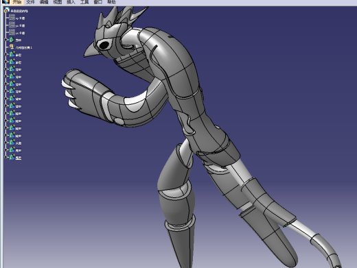The height and width of the screenshot is (268, 357).
Task: Expand the last body node in the tree
Action: click(6, 158)
